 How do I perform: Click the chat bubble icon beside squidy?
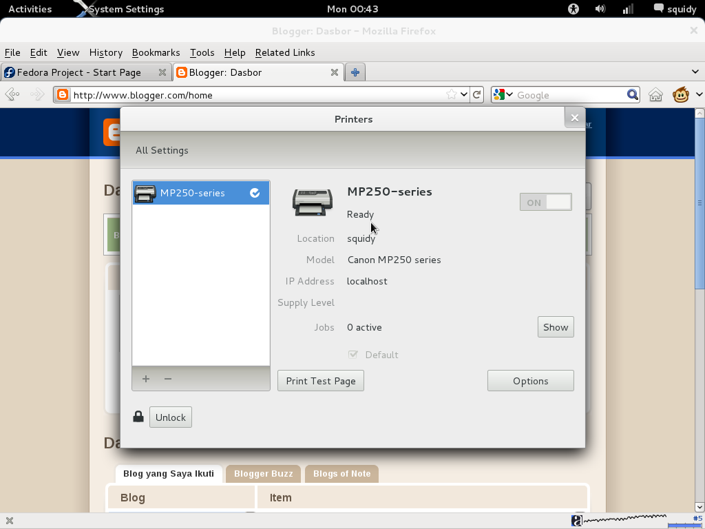pos(659,8)
